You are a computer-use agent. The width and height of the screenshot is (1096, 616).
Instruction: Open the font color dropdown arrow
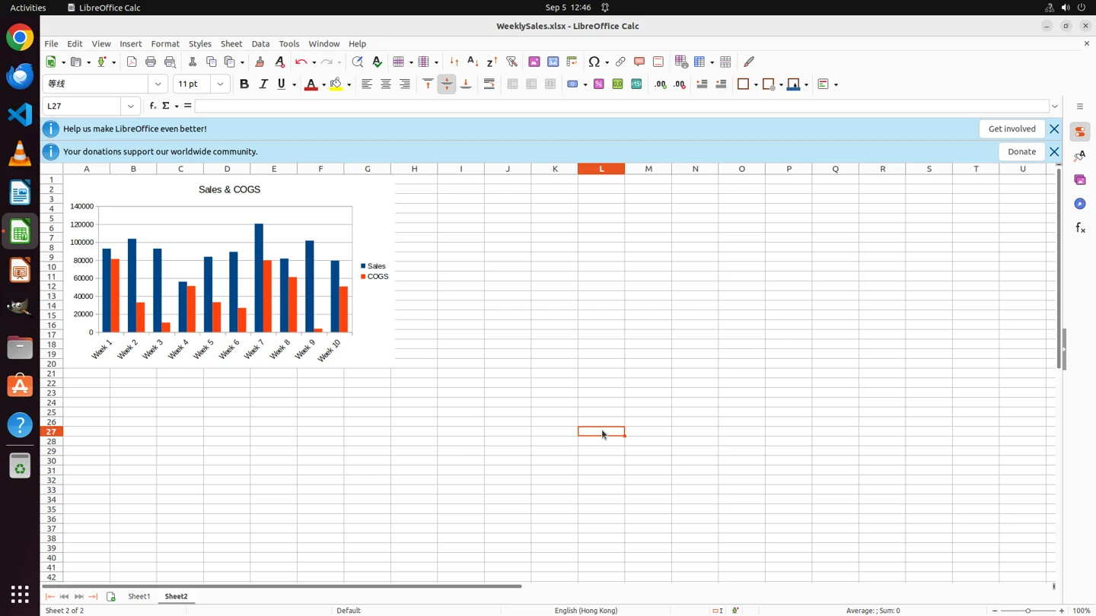click(x=323, y=85)
